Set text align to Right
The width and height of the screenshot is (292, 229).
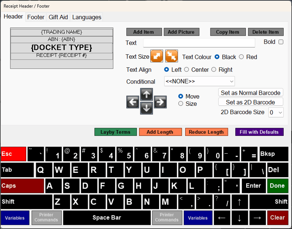coord(214,70)
